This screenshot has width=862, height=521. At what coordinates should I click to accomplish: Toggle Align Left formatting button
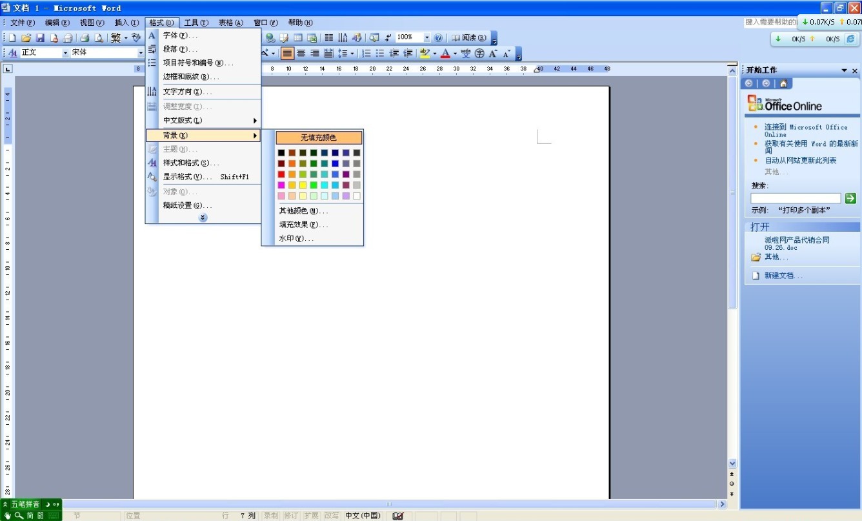(x=288, y=54)
